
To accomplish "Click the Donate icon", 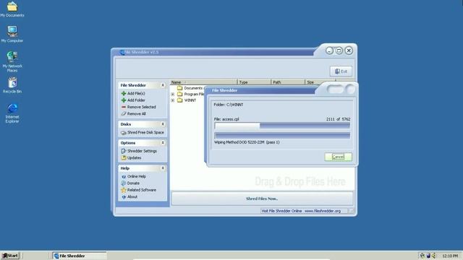I will 124,183.
